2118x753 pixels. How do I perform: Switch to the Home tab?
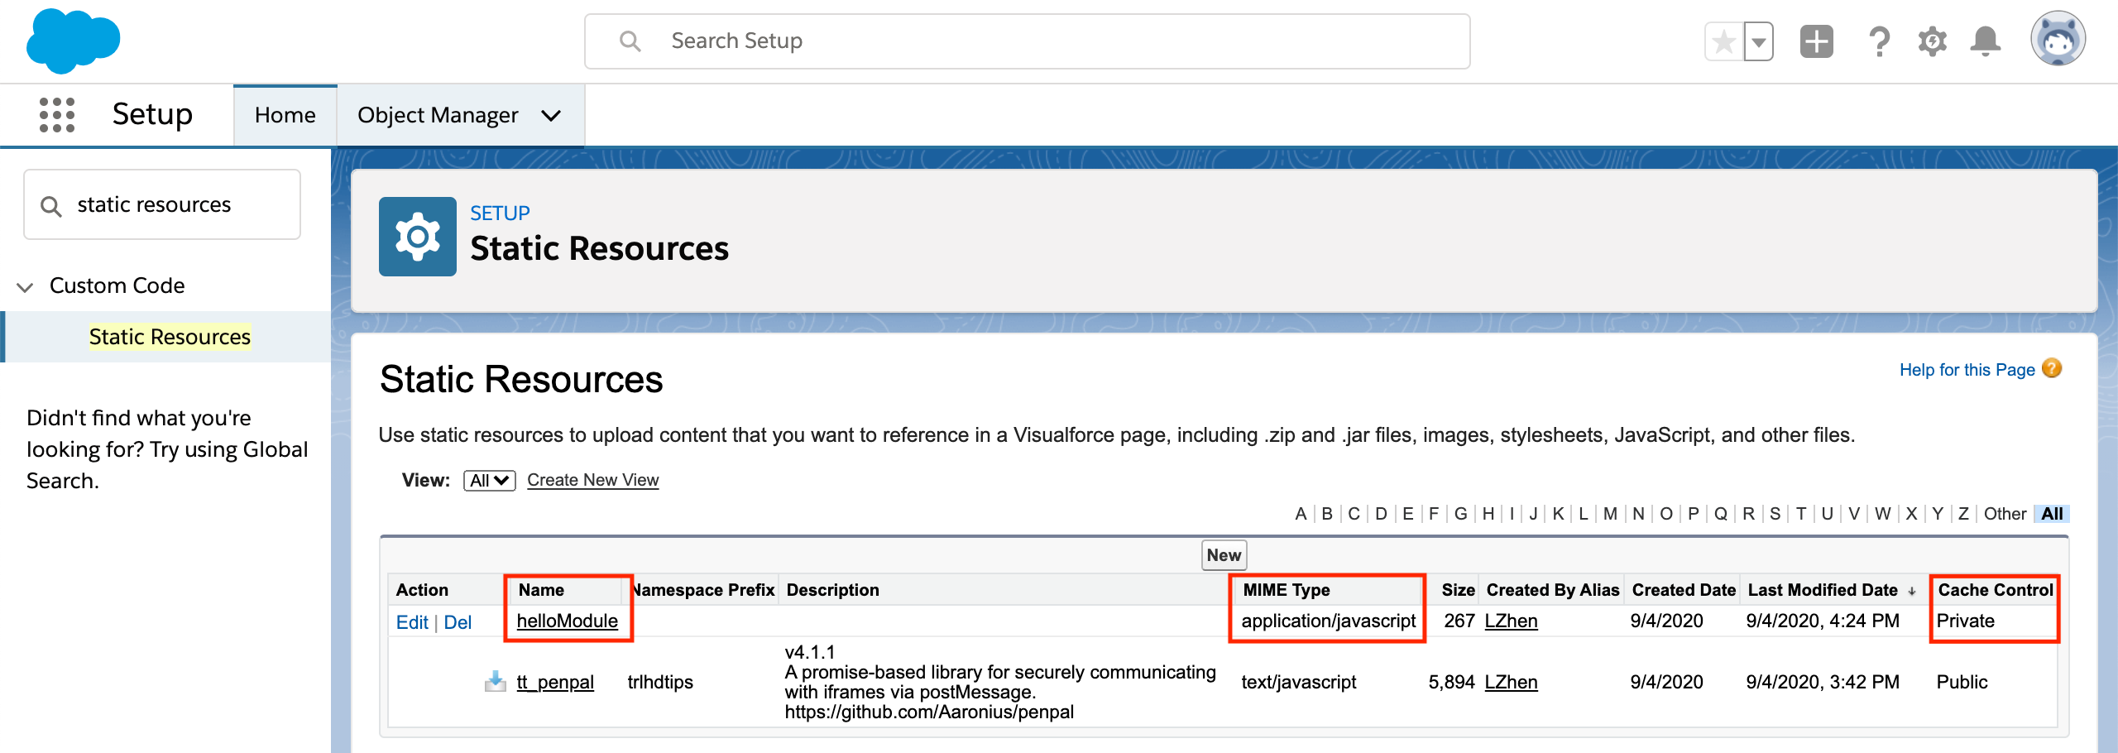click(x=285, y=115)
